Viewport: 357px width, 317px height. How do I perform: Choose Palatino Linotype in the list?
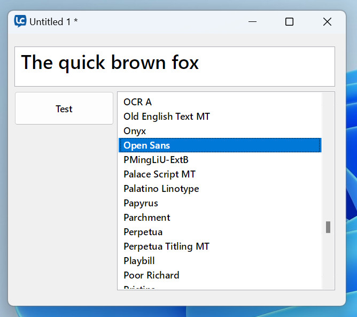(x=161, y=189)
